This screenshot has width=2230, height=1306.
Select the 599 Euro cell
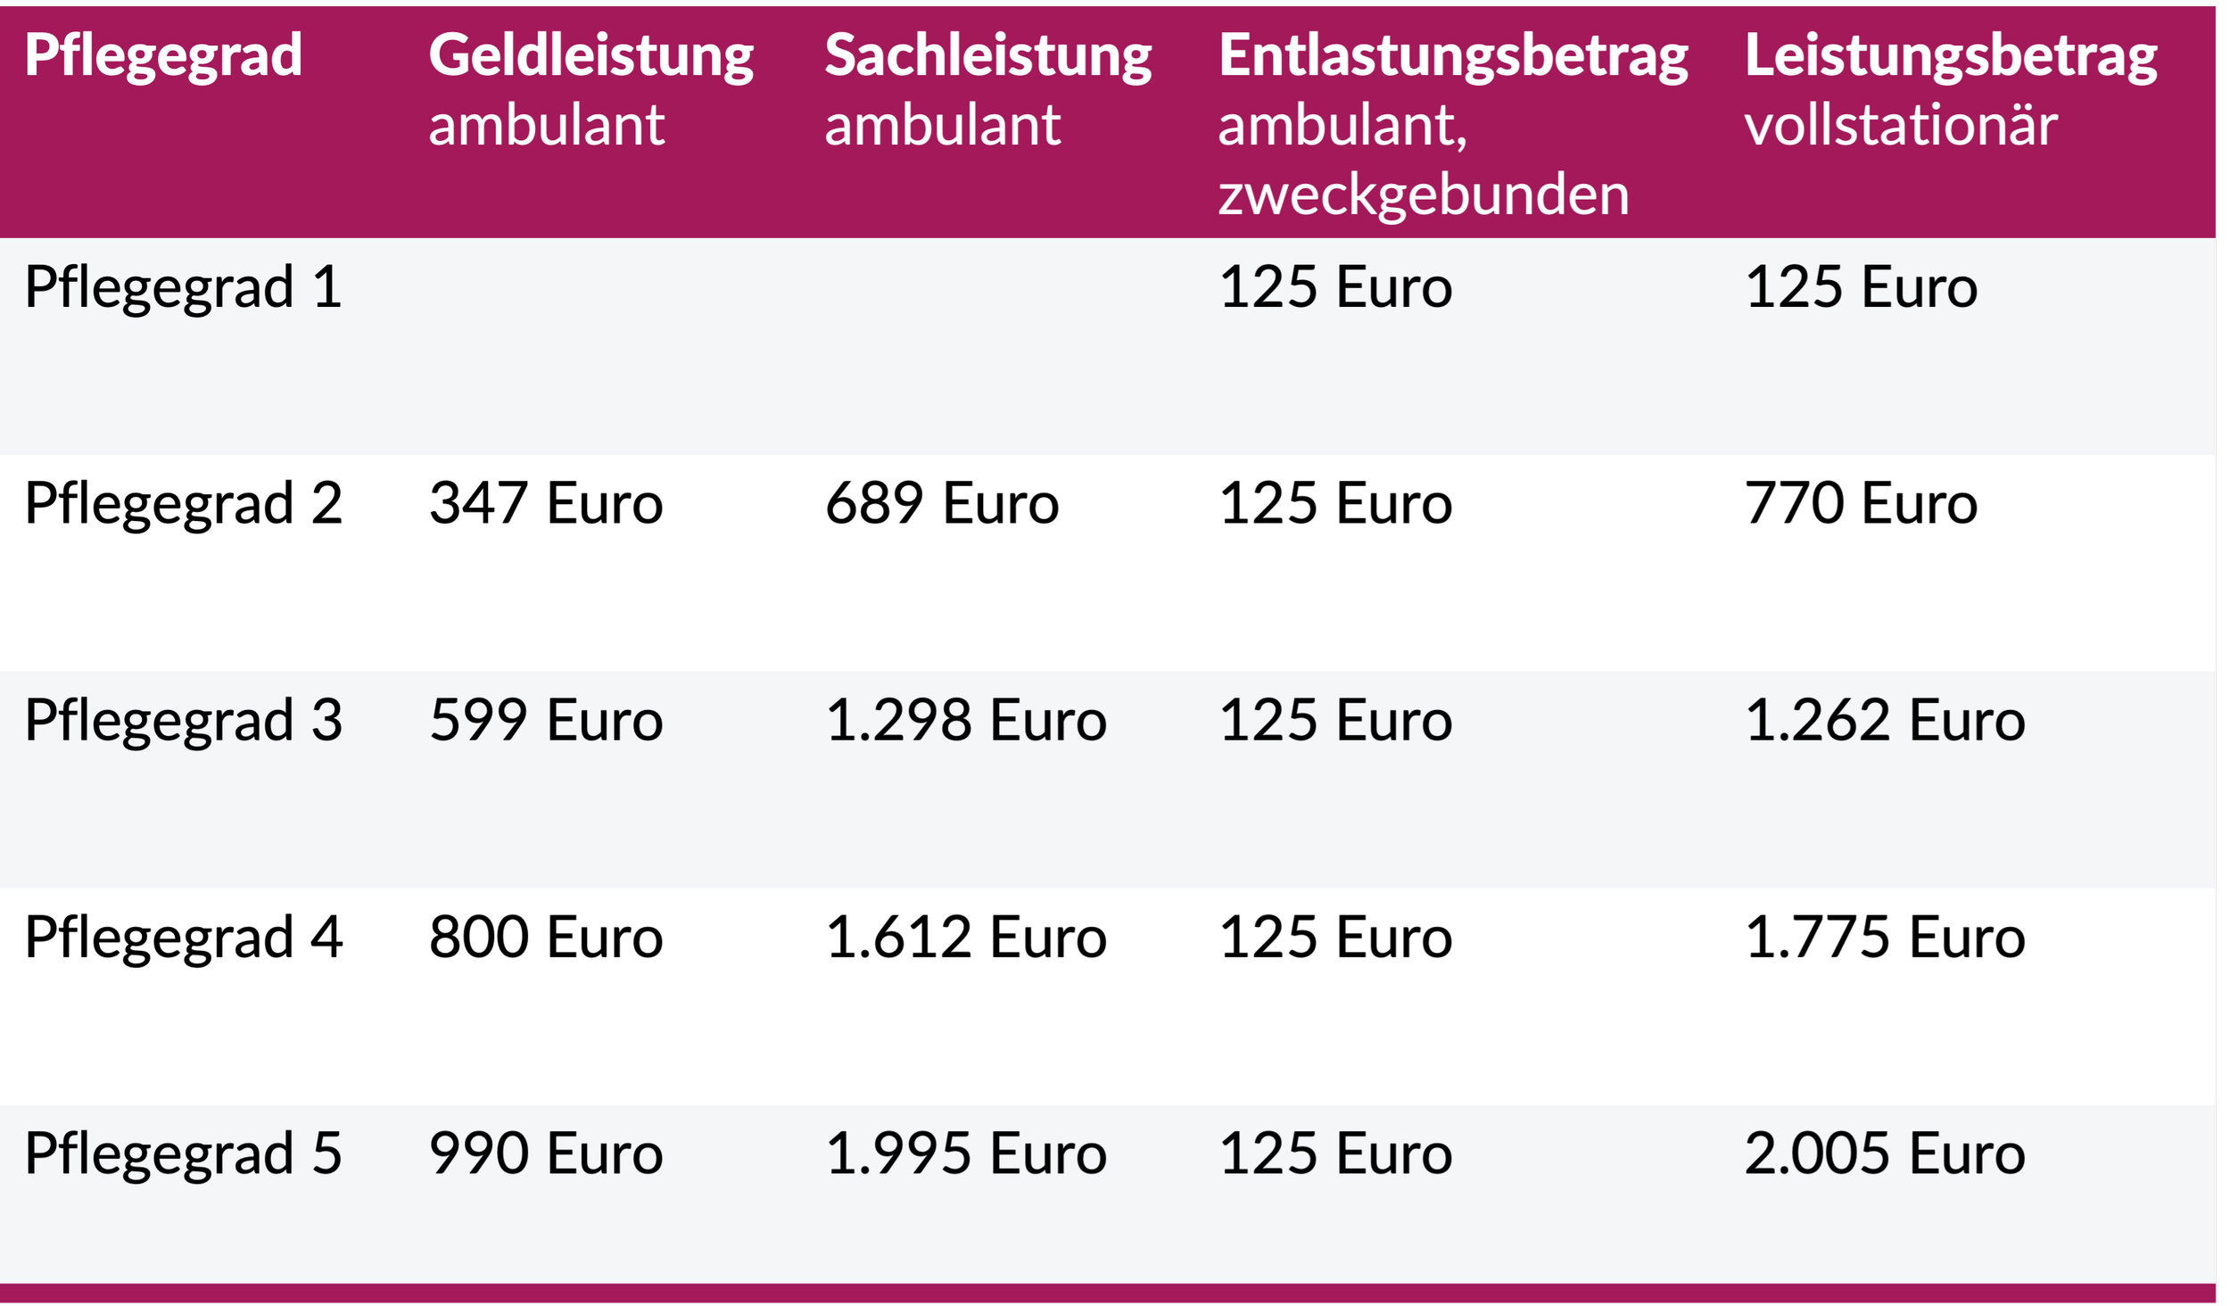pyautogui.click(x=546, y=720)
